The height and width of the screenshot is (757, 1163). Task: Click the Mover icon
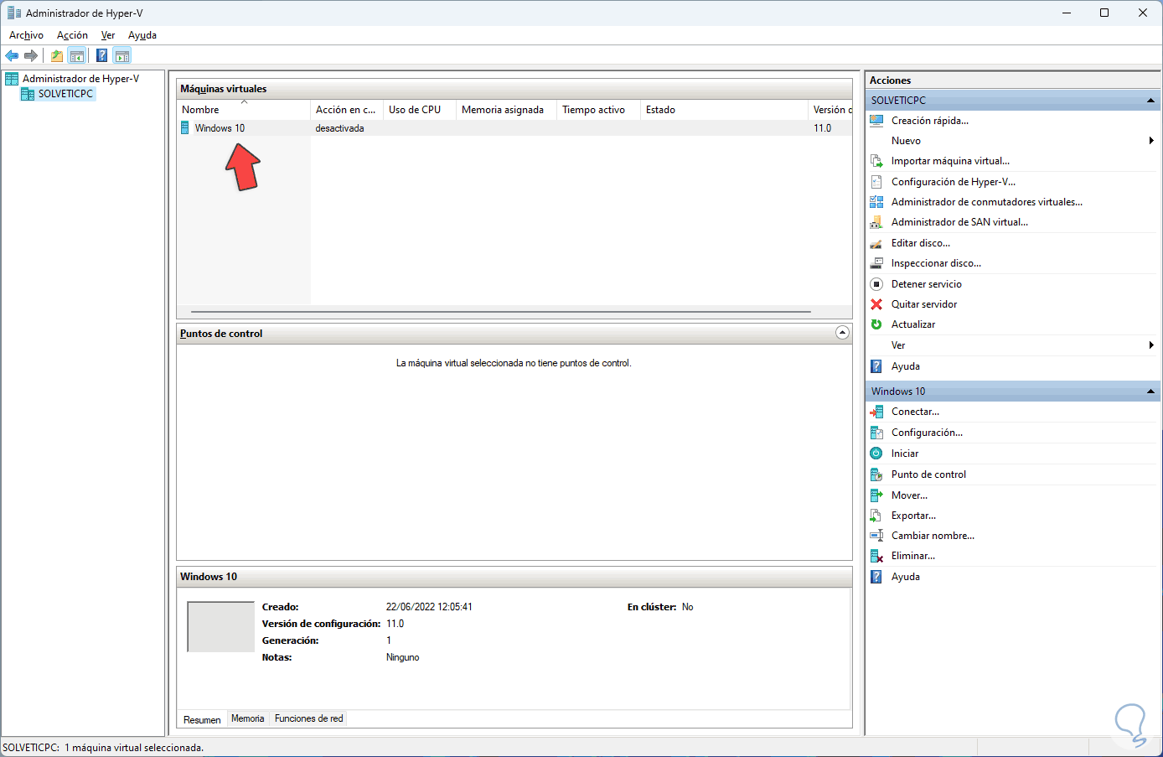coord(876,495)
